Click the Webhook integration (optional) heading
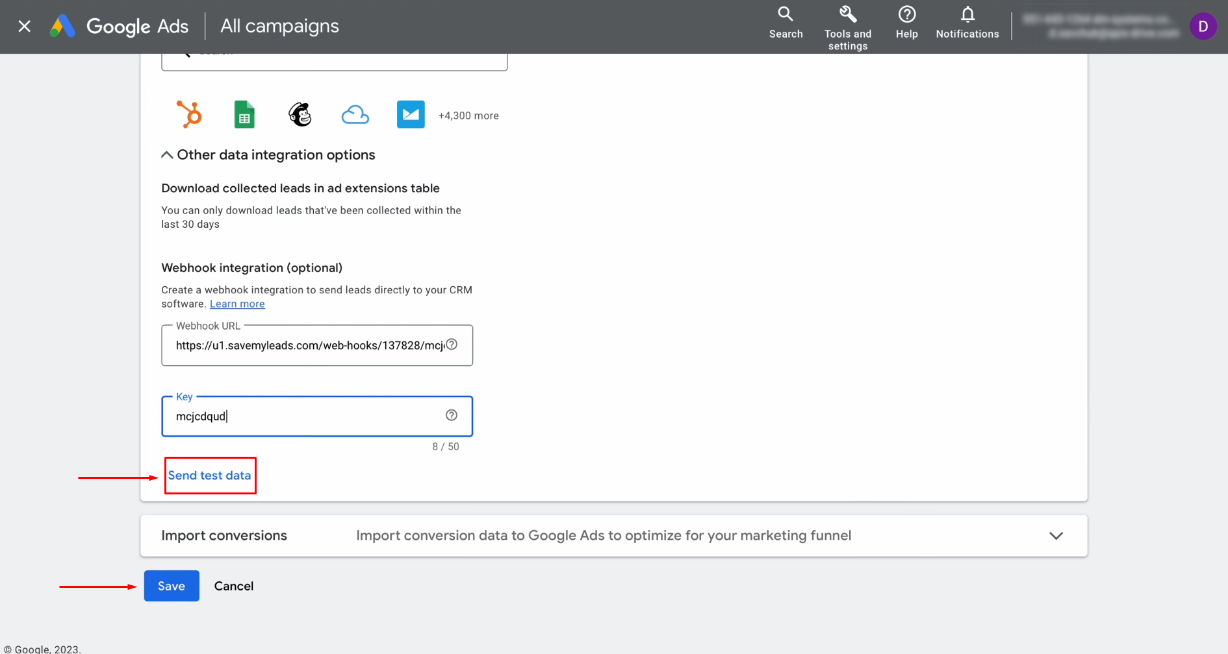The width and height of the screenshot is (1228, 654). (x=251, y=268)
